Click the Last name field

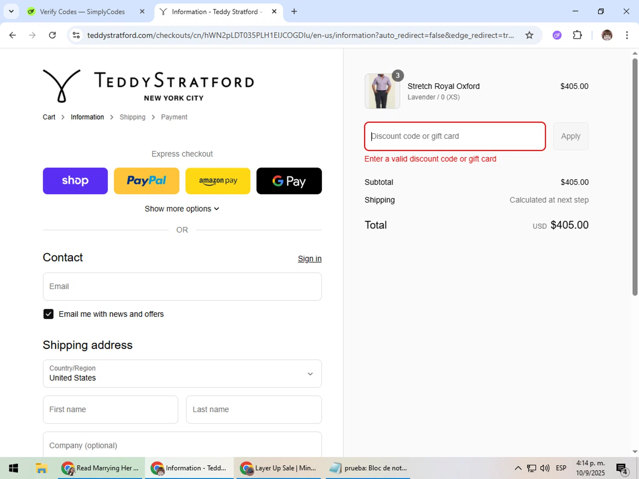[x=254, y=410]
